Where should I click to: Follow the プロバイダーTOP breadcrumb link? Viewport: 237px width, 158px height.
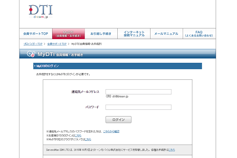[x=33, y=44]
